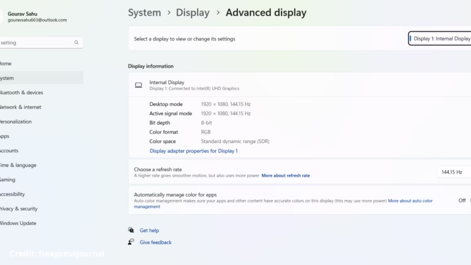Click the Get help headset icon
Screen dimensions: 471x265
(131, 230)
